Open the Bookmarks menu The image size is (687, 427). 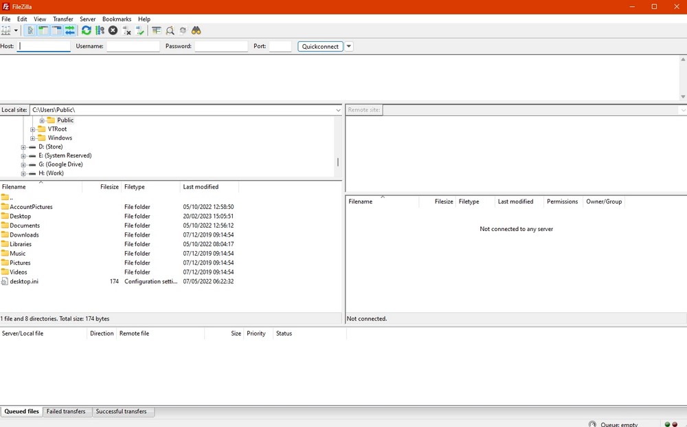pyautogui.click(x=117, y=19)
